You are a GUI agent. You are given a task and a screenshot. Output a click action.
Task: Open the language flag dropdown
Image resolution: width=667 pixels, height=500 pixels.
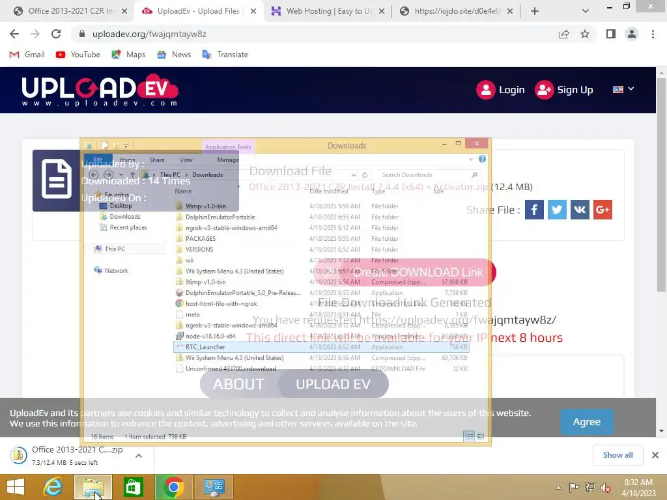(x=623, y=89)
